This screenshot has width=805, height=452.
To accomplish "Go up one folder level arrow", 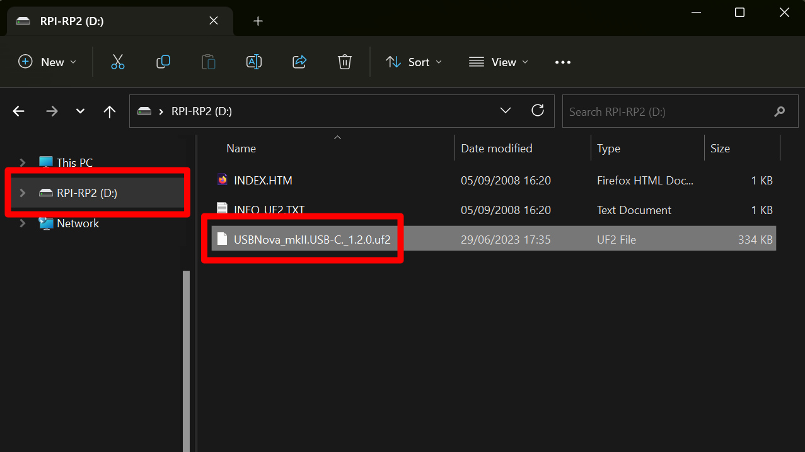I will point(110,111).
